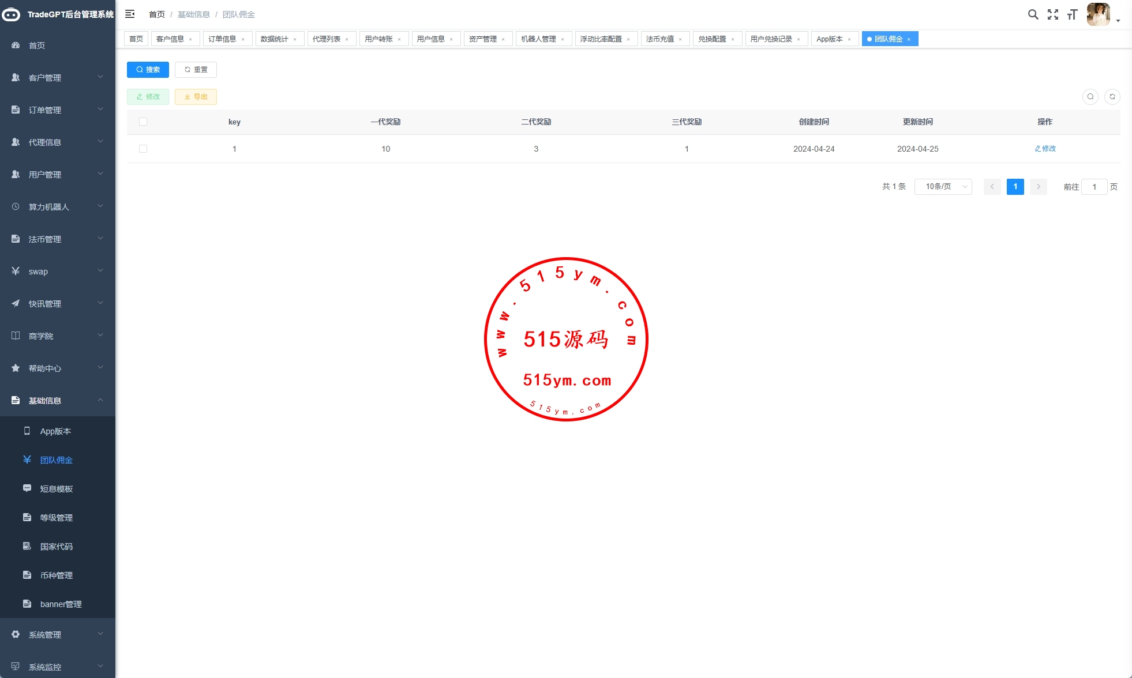The height and width of the screenshot is (678, 1132).
Task: Close the App版本 tab
Action: [849, 39]
